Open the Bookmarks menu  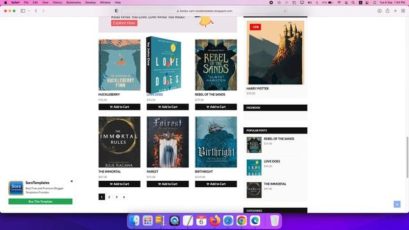pos(73,3)
